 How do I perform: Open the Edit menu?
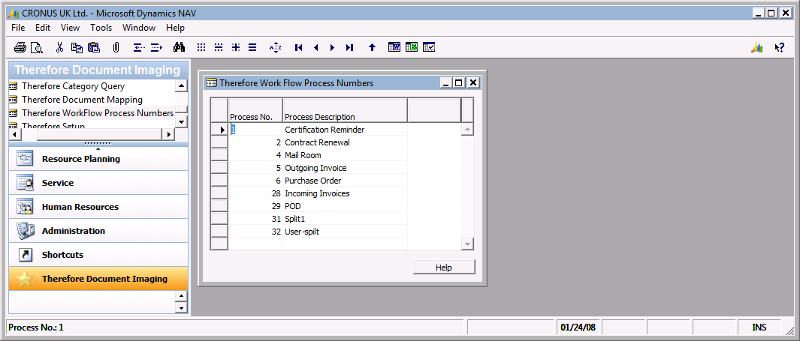point(43,28)
